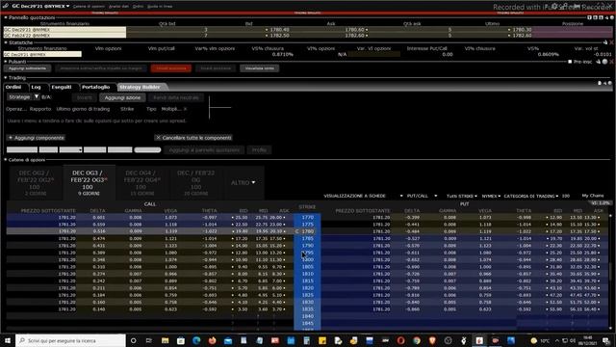The image size is (616, 347).
Task: Click the call DELTA column header
Action: pyautogui.click(x=97, y=211)
